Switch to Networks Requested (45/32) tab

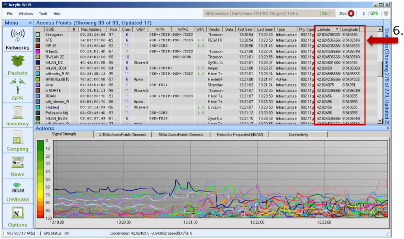(239, 134)
